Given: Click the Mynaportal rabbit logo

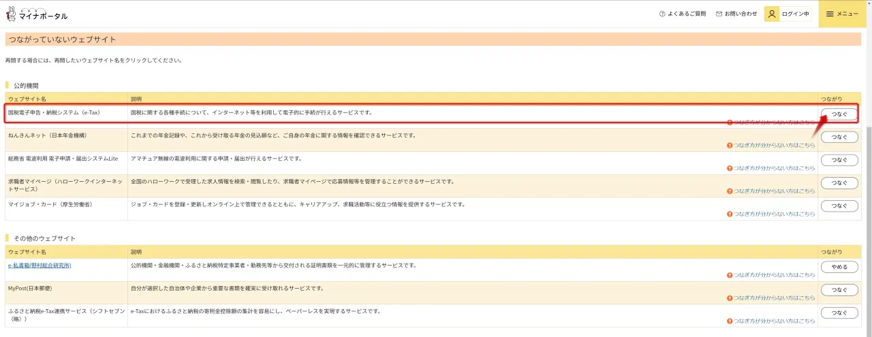Looking at the screenshot, I should pyautogui.click(x=11, y=14).
